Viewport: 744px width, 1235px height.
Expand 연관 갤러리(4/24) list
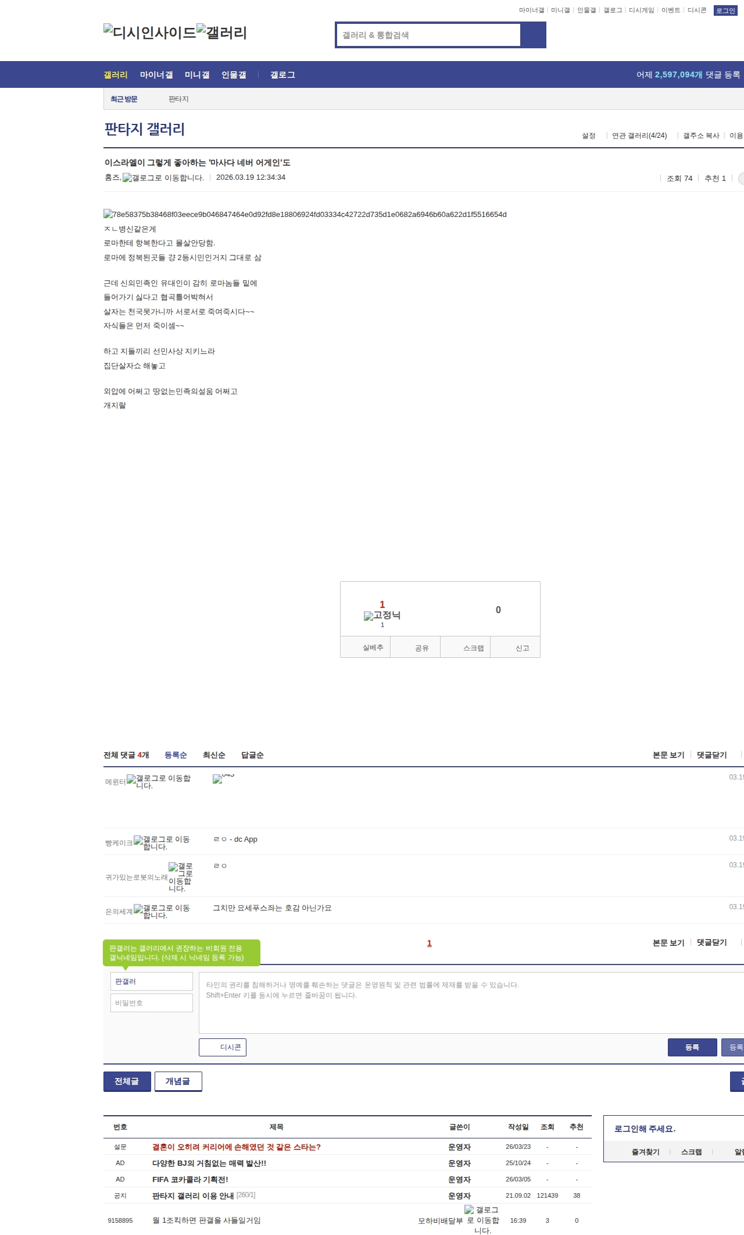(639, 136)
